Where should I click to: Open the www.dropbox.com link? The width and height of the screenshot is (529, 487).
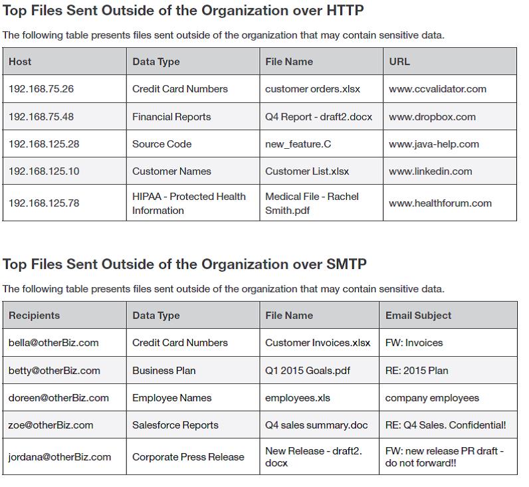click(432, 117)
